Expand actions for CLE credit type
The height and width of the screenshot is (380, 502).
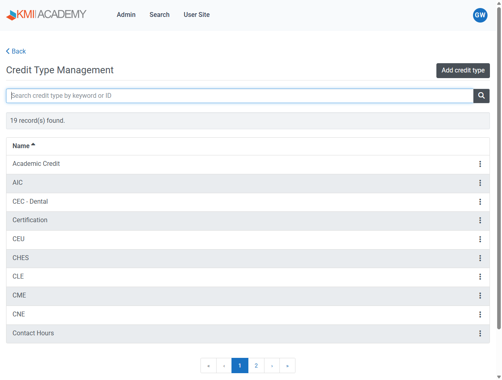(x=480, y=277)
